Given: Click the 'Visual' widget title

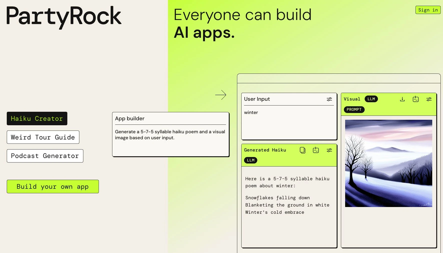Looking at the screenshot, I should 352,99.
